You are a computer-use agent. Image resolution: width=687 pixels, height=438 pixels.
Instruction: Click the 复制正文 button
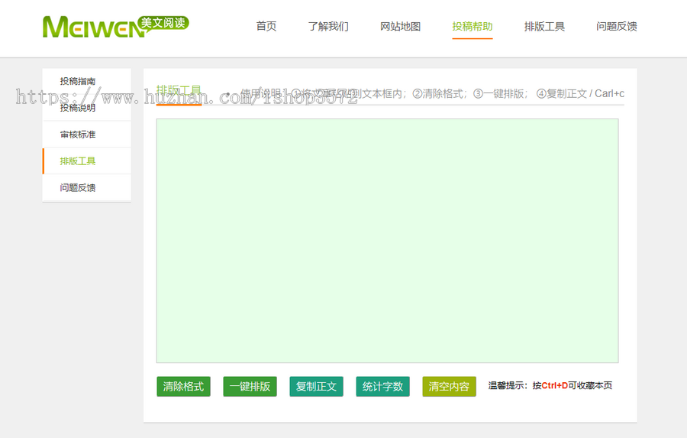(x=316, y=387)
